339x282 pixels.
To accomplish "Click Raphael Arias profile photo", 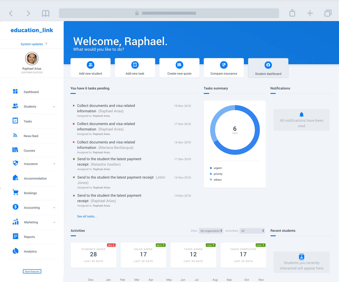I will (32, 59).
